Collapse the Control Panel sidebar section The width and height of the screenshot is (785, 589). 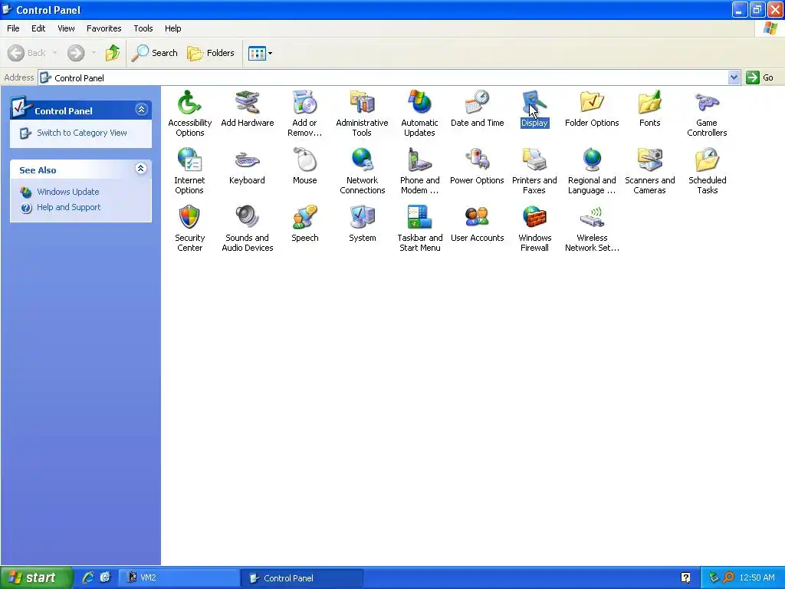pyautogui.click(x=141, y=109)
